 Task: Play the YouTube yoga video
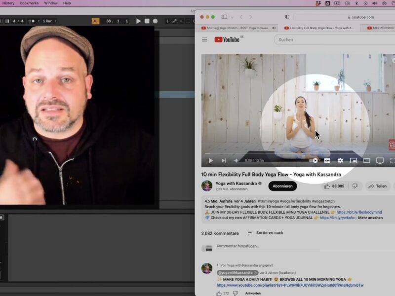click(x=211, y=160)
